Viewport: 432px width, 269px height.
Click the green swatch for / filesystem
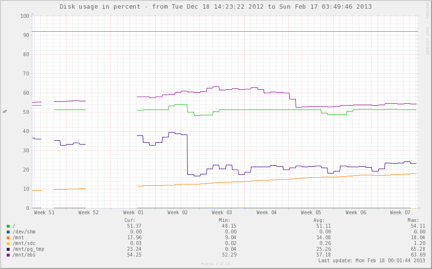pyautogui.click(x=8, y=226)
